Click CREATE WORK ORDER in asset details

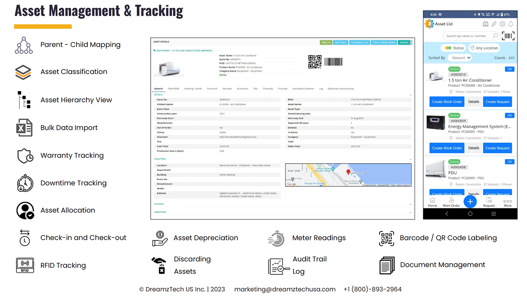[384, 42]
